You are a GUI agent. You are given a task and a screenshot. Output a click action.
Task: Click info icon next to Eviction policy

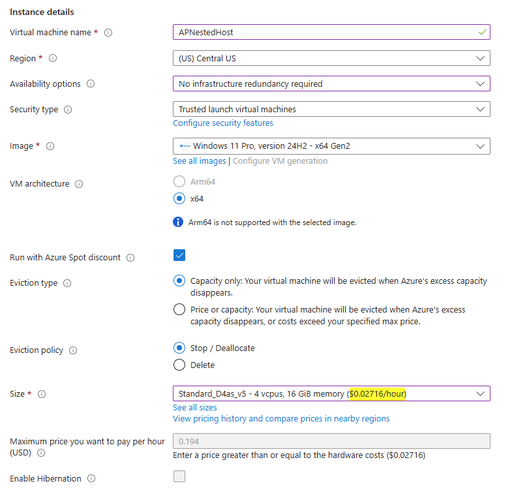pyautogui.click(x=73, y=350)
